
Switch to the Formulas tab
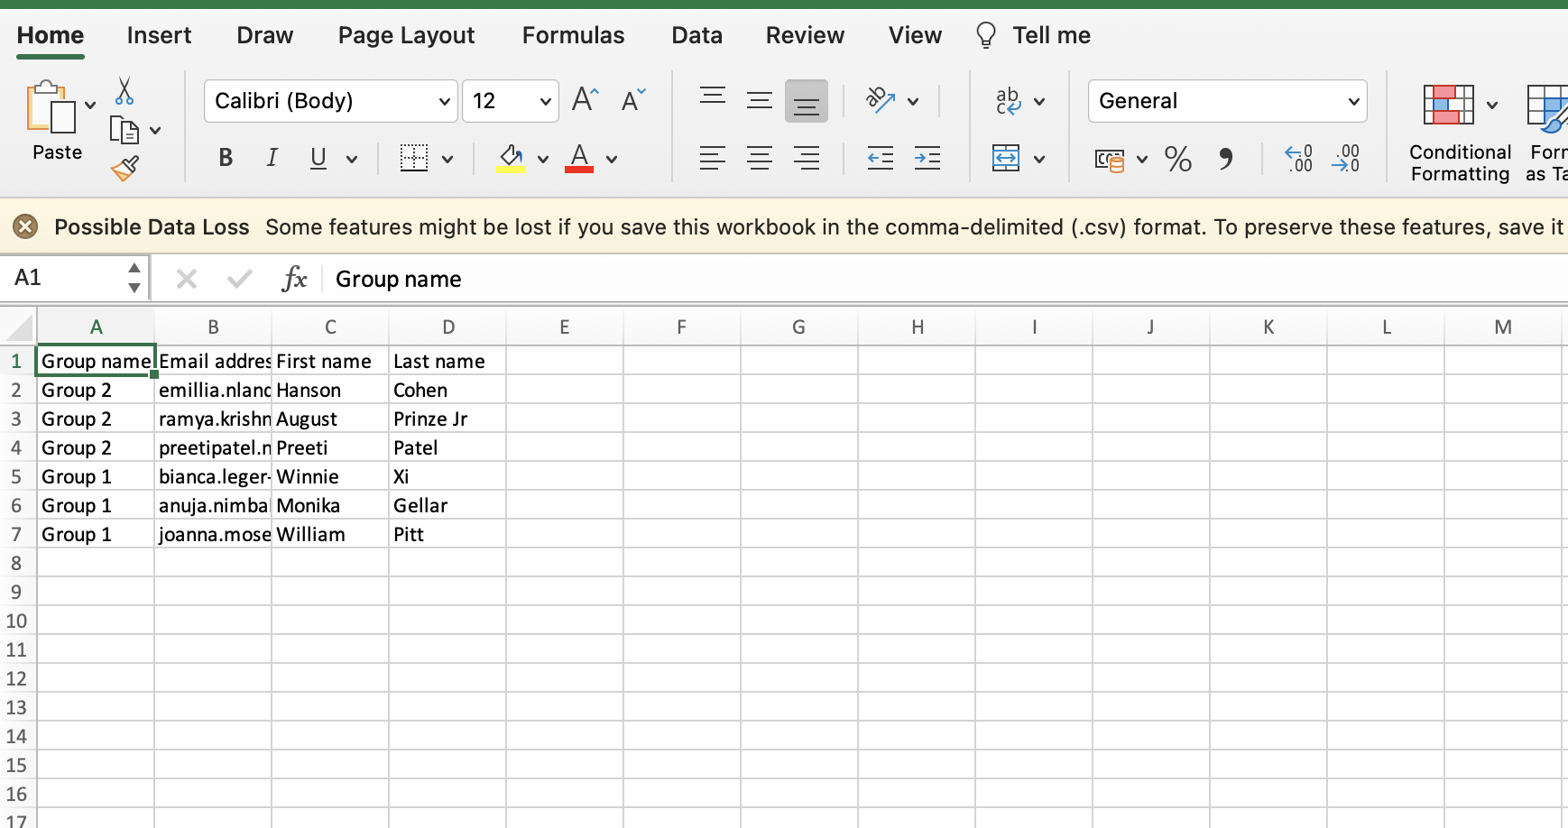[x=572, y=35]
